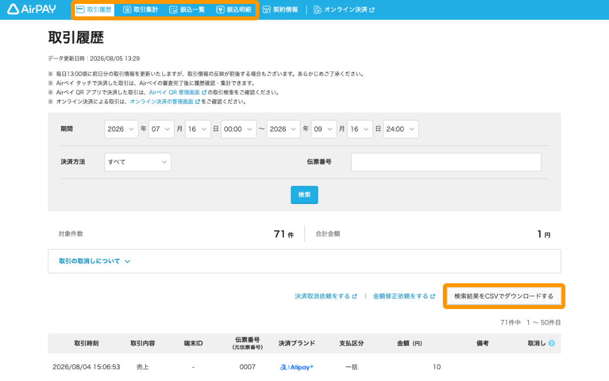Click the データ更新日時 timestamp text
This screenshot has width=609, height=381.
click(x=94, y=59)
